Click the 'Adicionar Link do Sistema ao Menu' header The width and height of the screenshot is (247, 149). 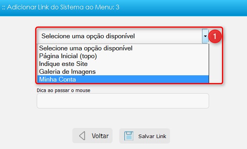(x=61, y=7)
